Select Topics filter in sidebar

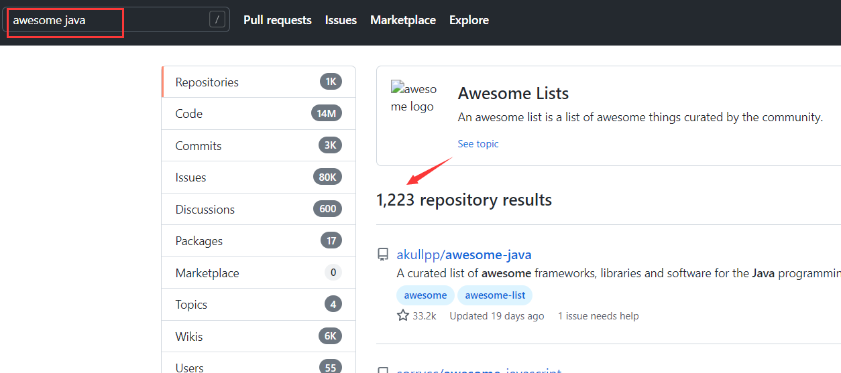259,305
